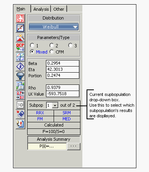The image size is (149, 172).
Task: Click the P(i)=... summary field
Action: [47, 146]
